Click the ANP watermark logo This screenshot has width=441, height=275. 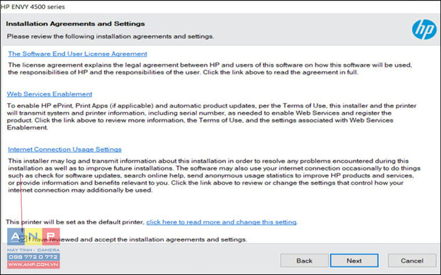coord(34,237)
